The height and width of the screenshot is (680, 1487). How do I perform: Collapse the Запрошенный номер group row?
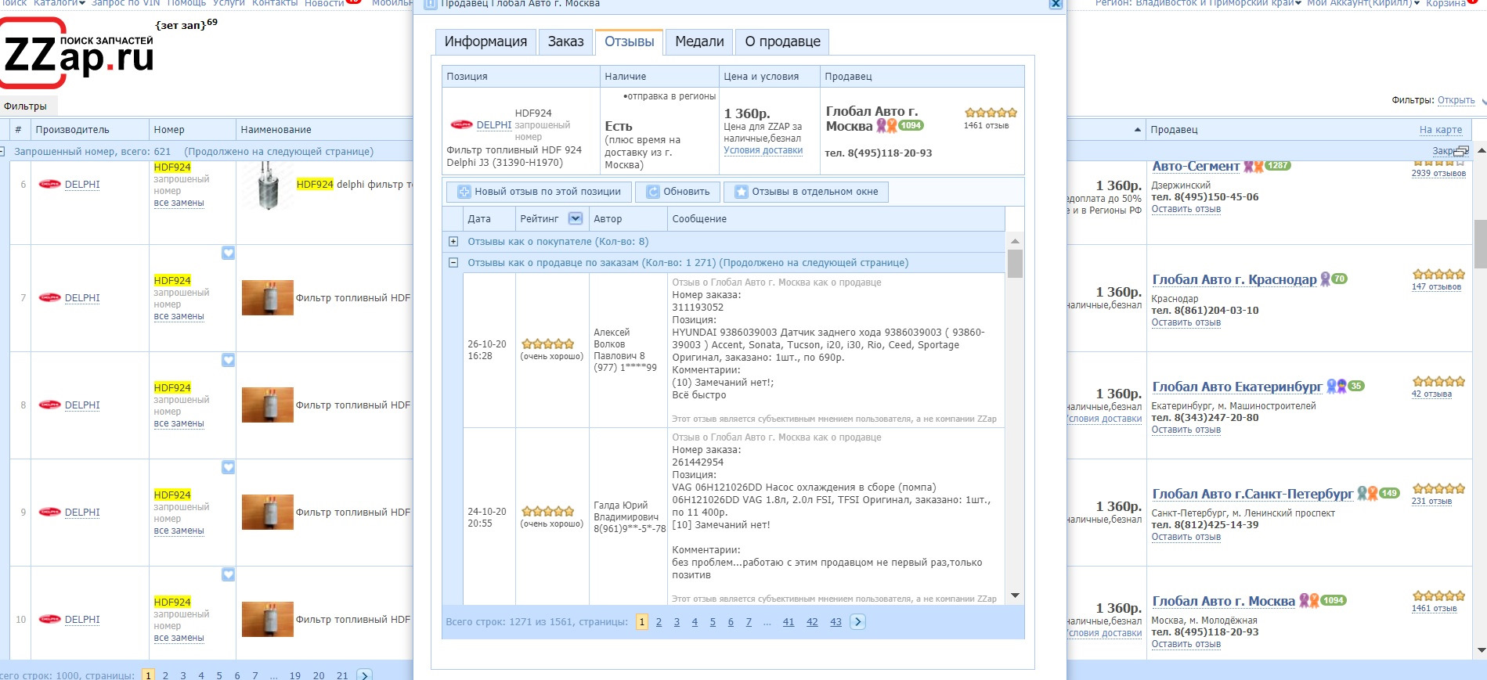pyautogui.click(x=2, y=151)
